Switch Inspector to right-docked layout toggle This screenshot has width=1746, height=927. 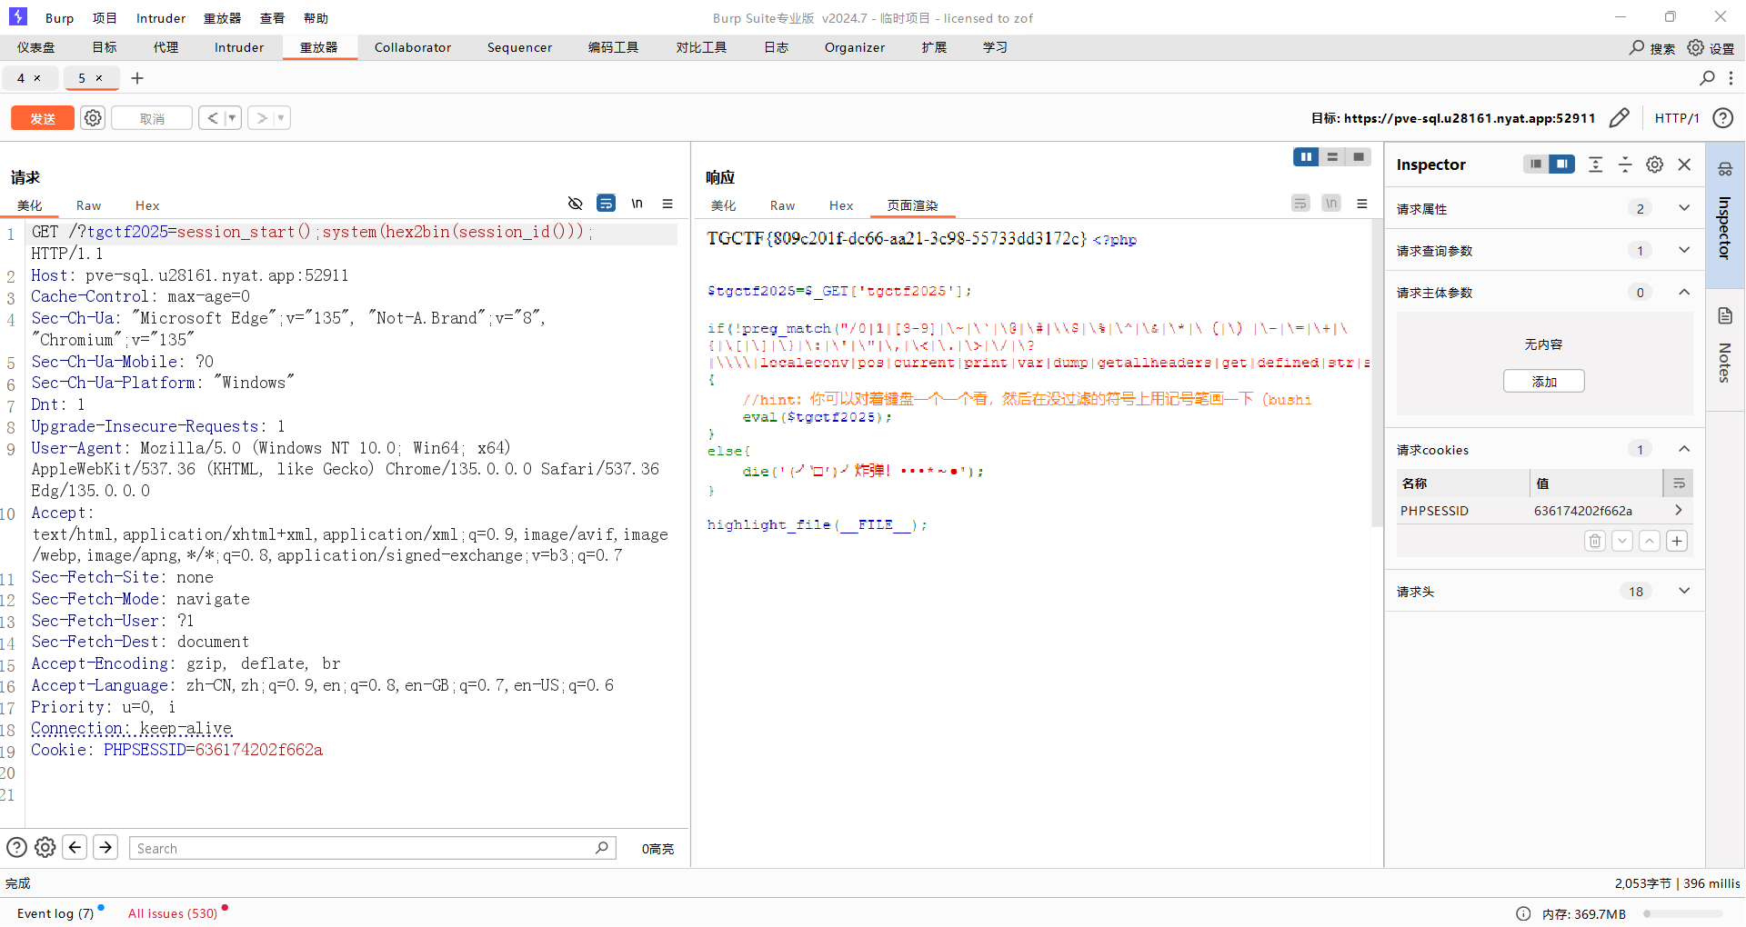(1562, 164)
